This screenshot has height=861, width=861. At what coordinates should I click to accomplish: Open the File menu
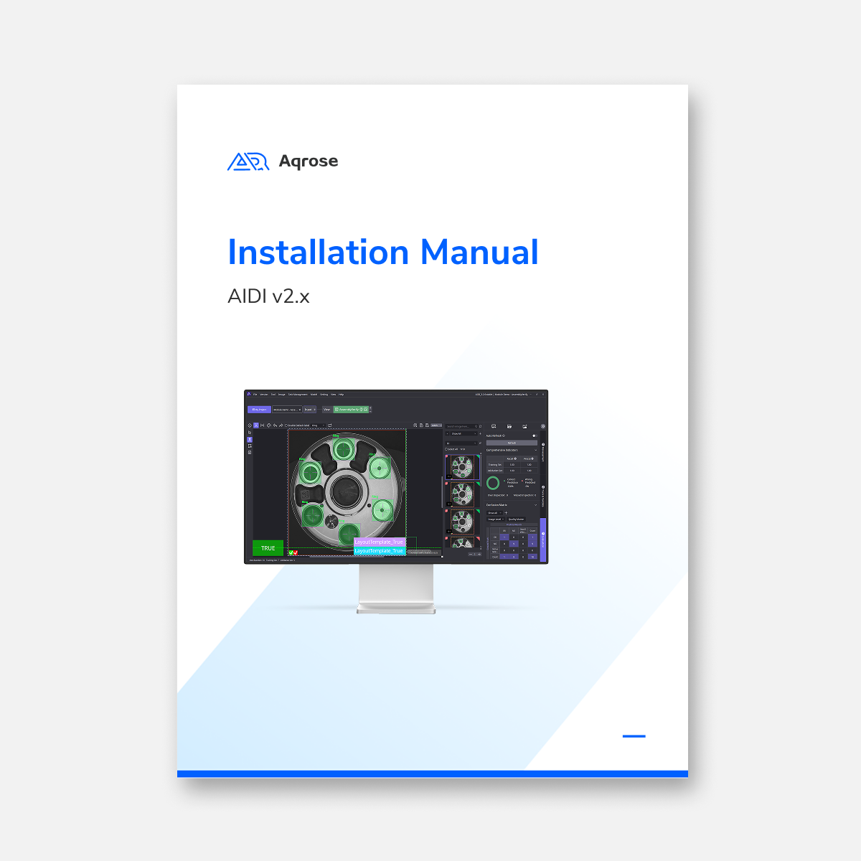tap(255, 394)
